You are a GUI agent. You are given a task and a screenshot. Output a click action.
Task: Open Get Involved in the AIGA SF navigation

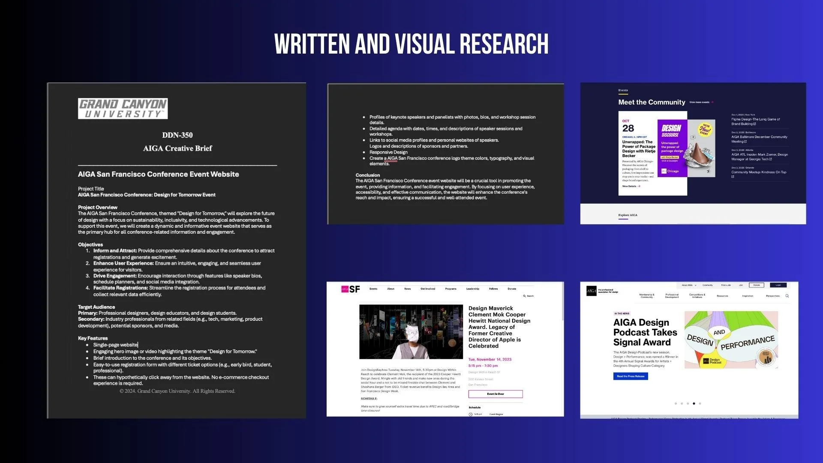pyautogui.click(x=428, y=289)
